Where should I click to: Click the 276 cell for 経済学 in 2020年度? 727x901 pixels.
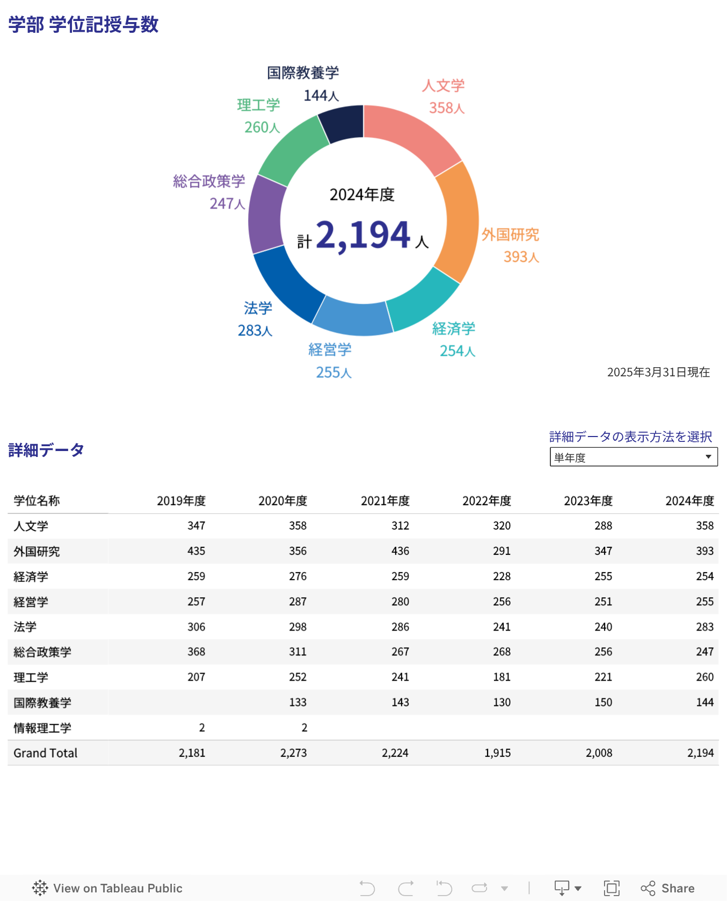298,576
